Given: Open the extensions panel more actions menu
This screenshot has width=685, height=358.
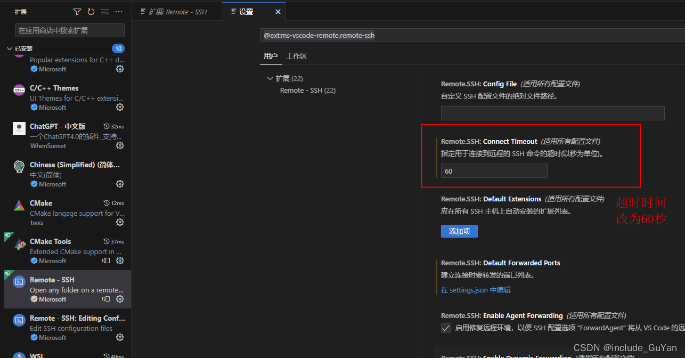Looking at the screenshot, I should (119, 12).
